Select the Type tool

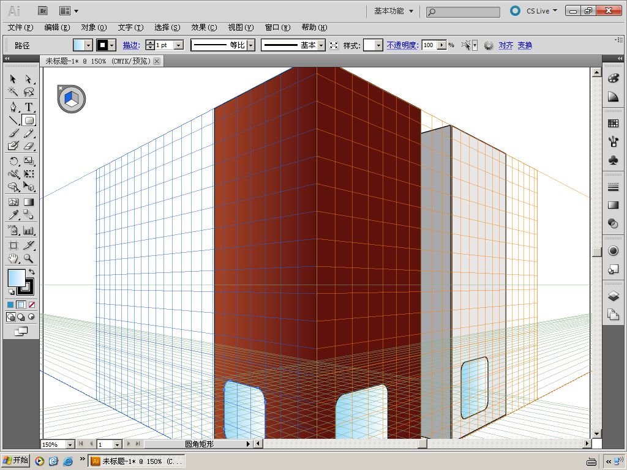point(29,107)
